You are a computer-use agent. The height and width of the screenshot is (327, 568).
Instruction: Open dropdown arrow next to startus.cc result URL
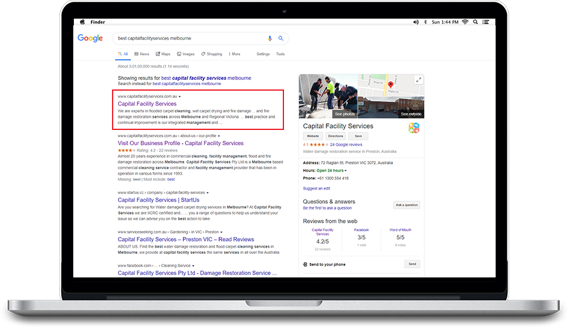(208, 193)
